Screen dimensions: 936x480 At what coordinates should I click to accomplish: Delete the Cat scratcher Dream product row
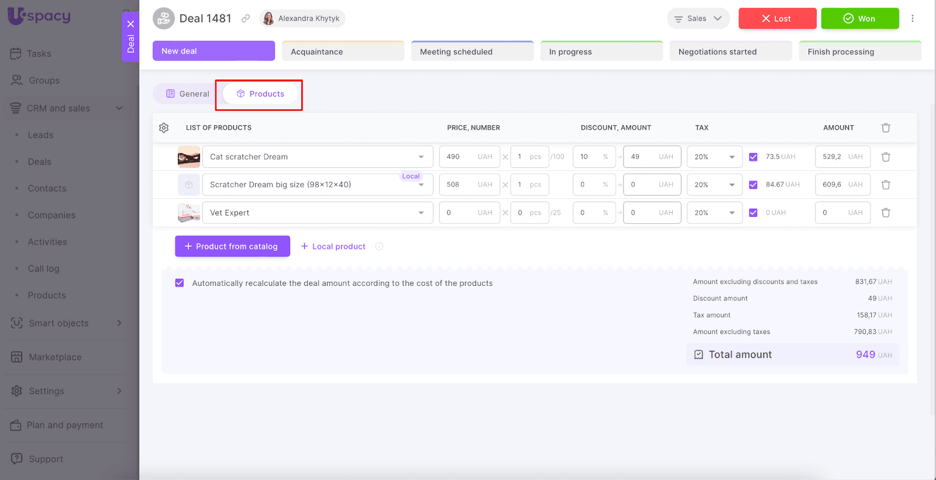(886, 157)
